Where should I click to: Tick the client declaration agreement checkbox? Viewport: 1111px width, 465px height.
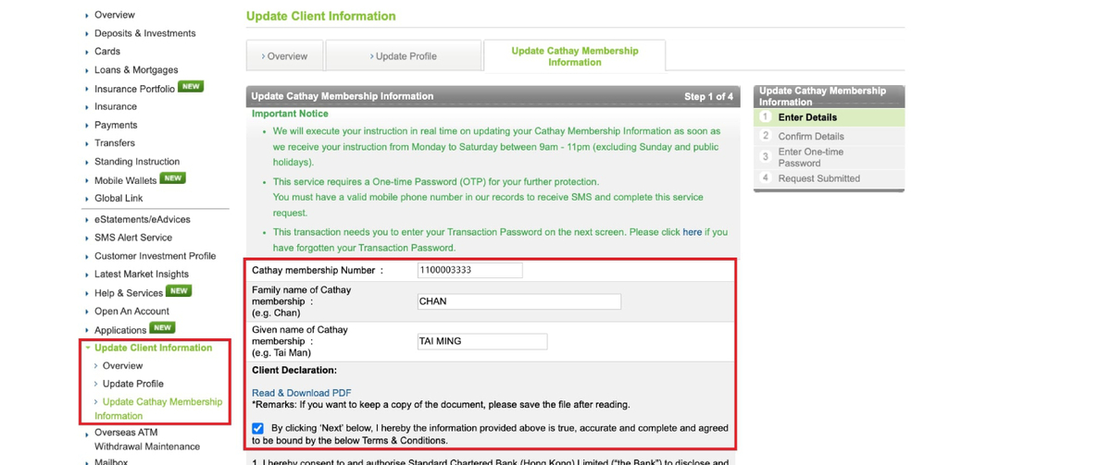coord(258,428)
